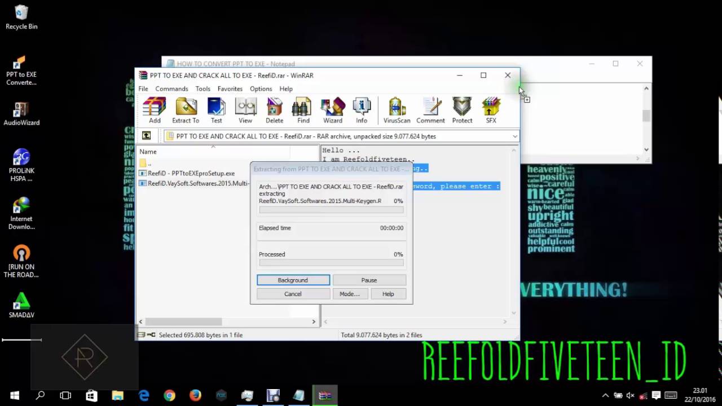
Task: Click the "Selected 695.808 bytes in 1 file" status text
Action: [201, 335]
